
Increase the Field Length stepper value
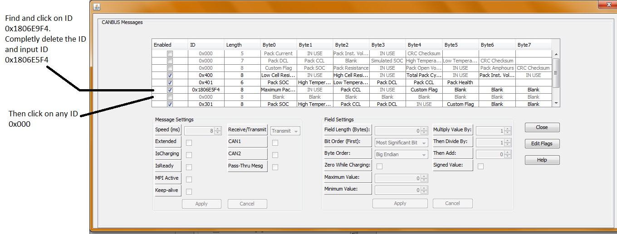click(x=424, y=129)
